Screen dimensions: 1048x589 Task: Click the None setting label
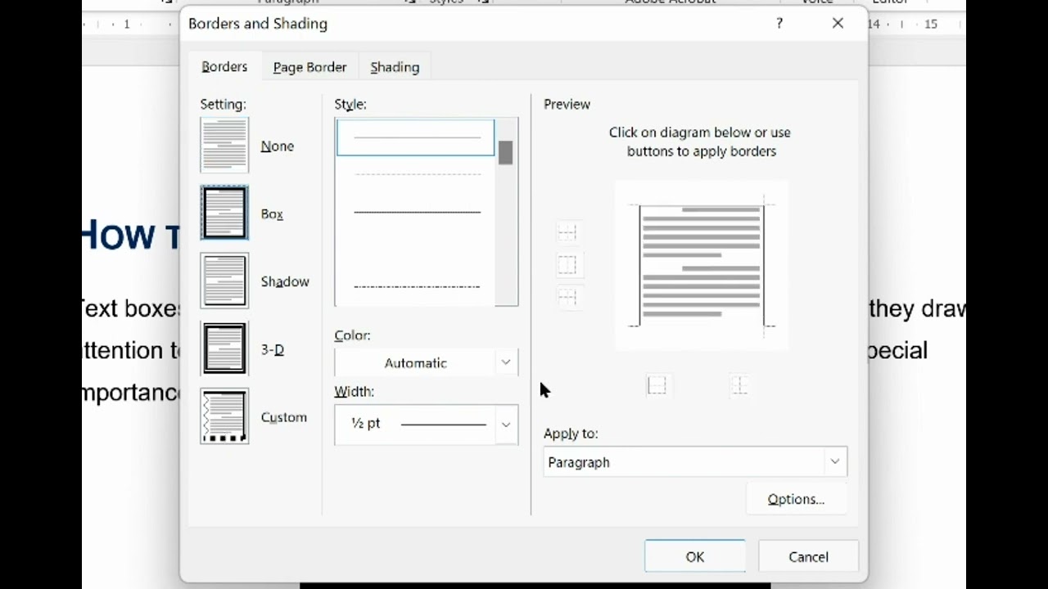click(278, 146)
